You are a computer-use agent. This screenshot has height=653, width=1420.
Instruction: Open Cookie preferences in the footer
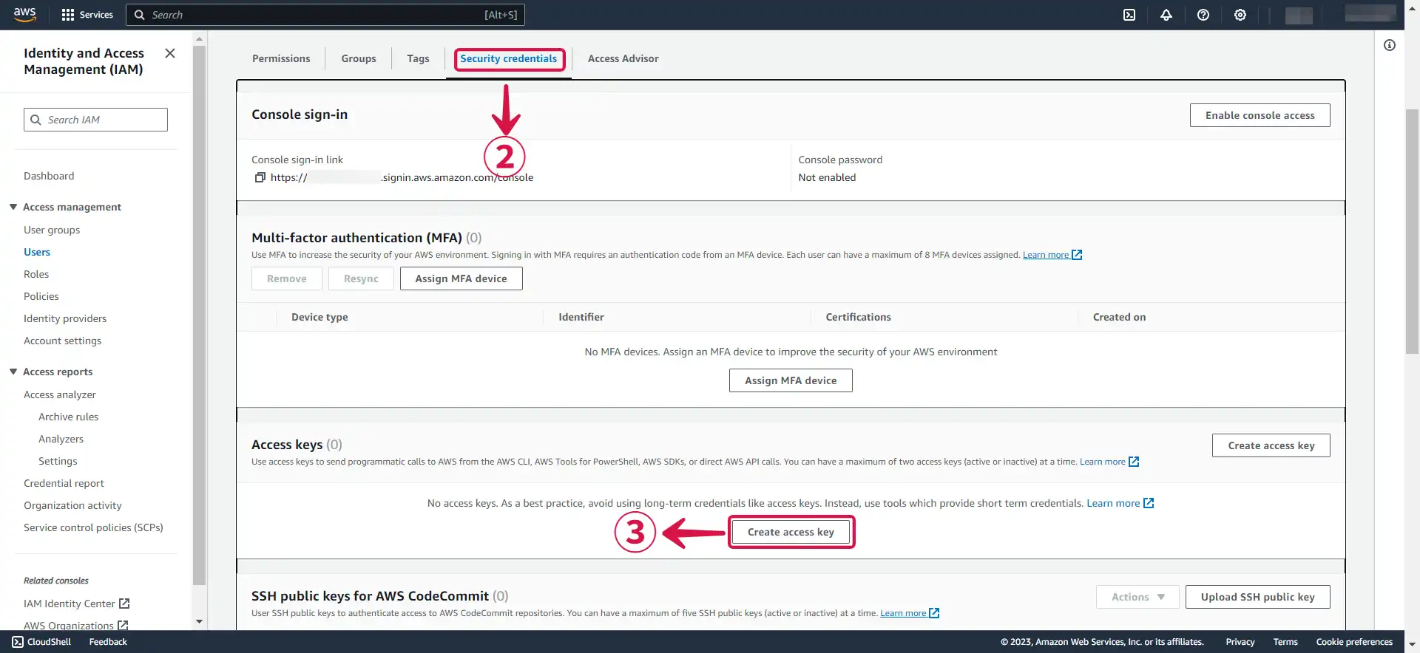pos(1354,642)
